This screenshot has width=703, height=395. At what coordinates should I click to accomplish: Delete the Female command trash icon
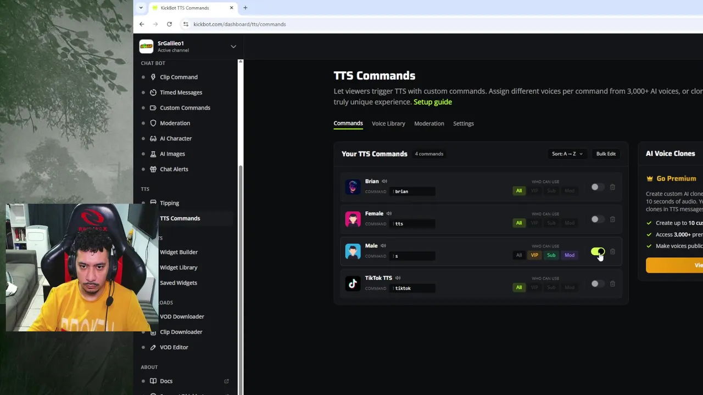pos(612,219)
